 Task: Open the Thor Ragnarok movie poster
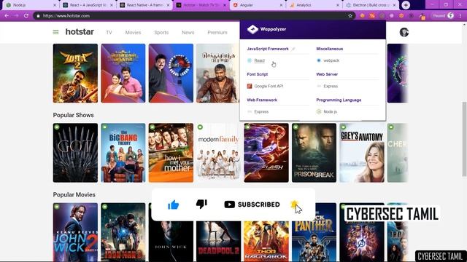pos(266,241)
